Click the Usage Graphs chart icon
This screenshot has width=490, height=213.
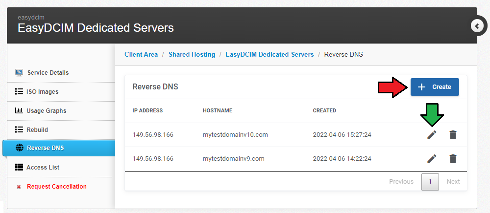(19, 110)
